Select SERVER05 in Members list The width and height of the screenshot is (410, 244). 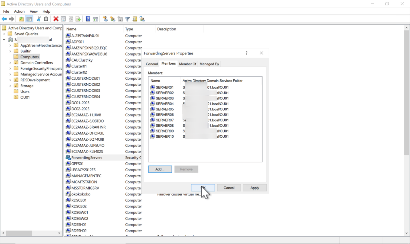165,109
